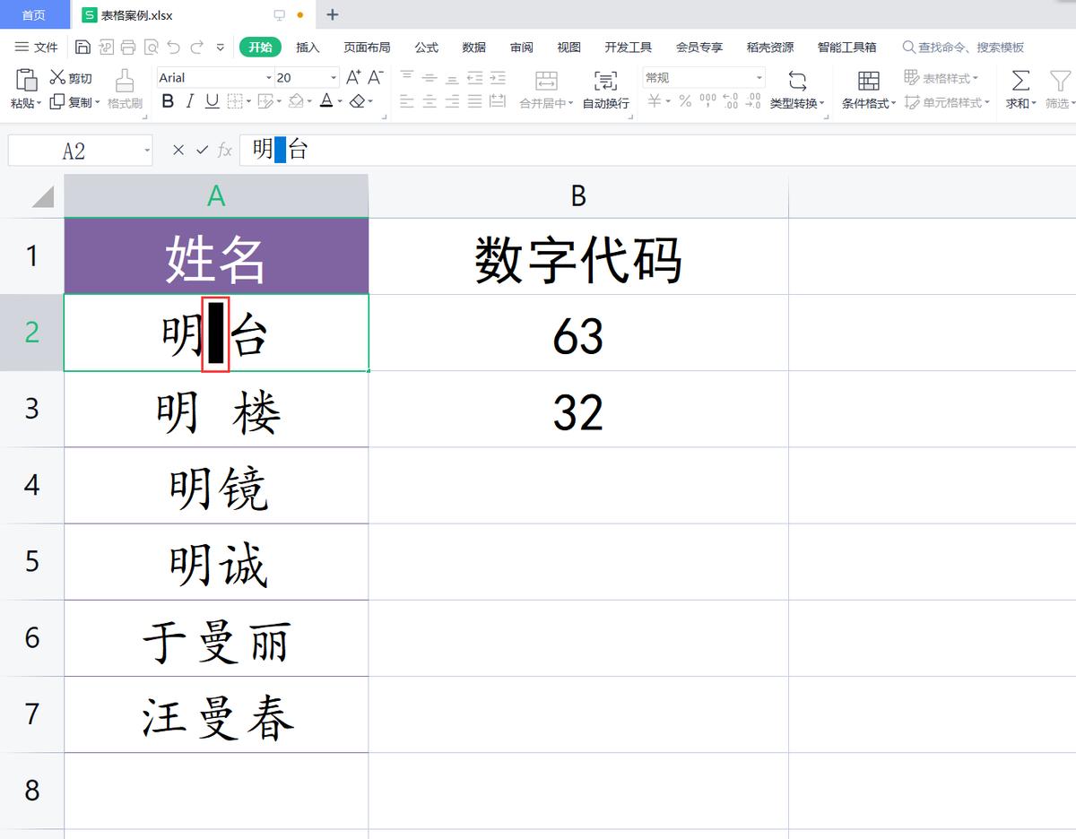Open the 数据 ribbon tab
Screen dimensions: 1076x839
[x=473, y=48]
